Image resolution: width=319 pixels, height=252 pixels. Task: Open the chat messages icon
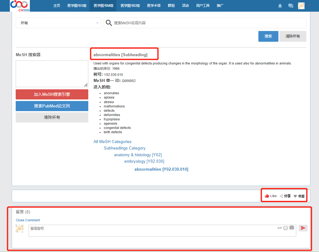tap(290, 6)
